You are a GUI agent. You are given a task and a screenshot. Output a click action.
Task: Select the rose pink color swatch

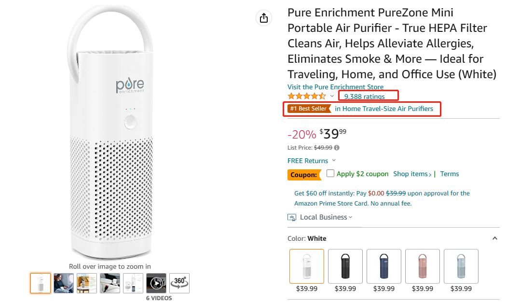[x=423, y=266]
